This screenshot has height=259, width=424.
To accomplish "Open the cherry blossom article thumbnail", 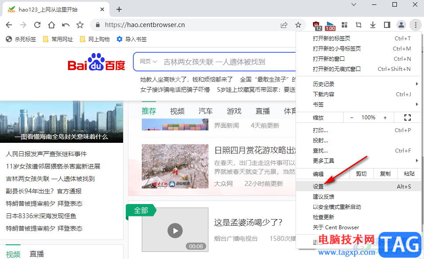I will point(175,166).
